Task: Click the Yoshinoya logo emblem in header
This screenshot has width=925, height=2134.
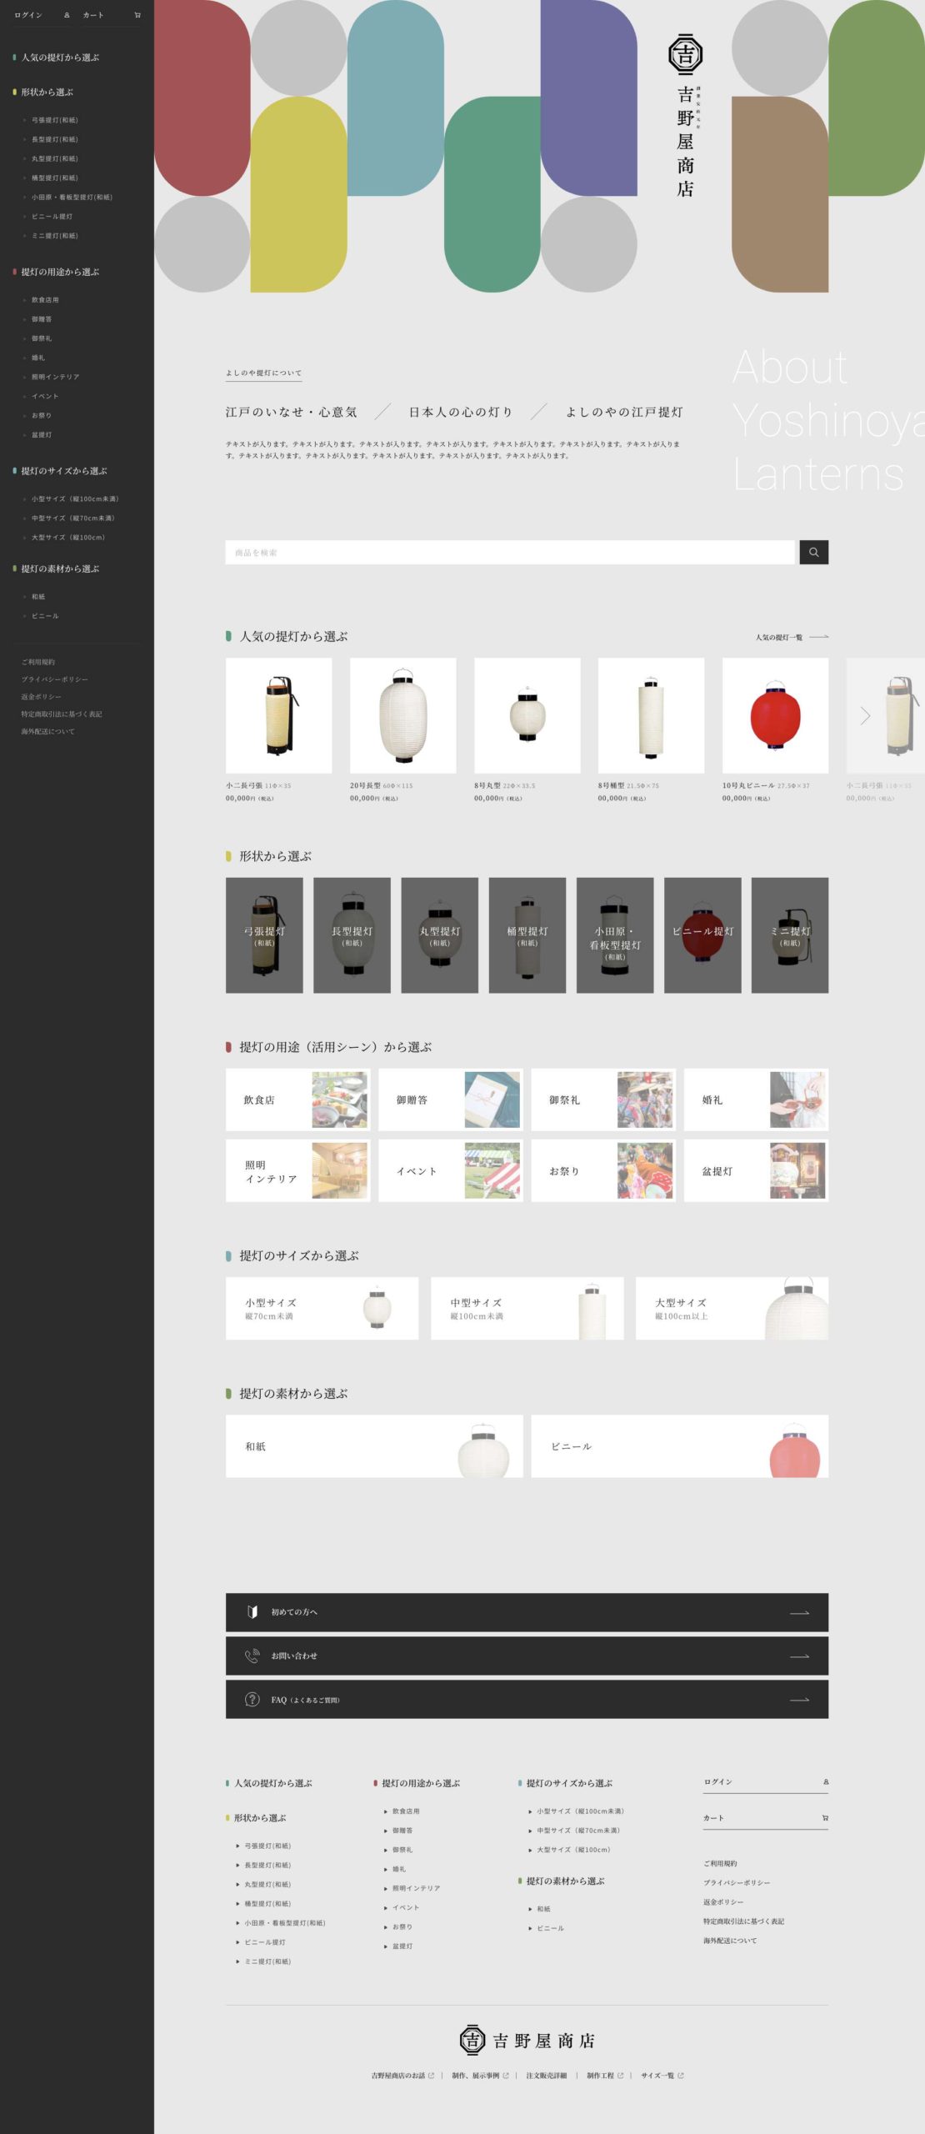Action: [685, 55]
